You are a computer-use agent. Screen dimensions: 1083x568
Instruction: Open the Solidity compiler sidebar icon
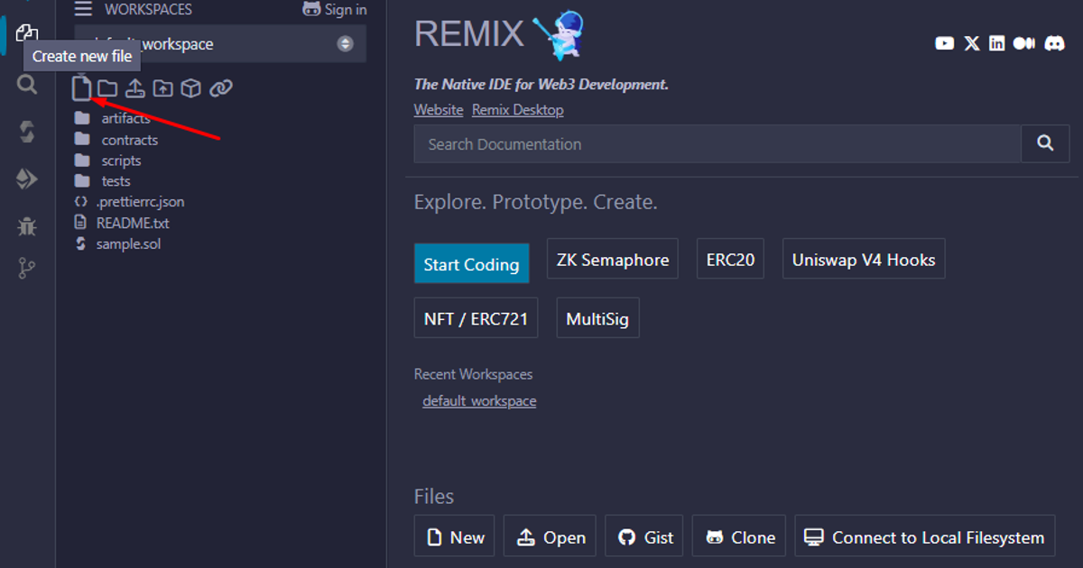pos(27,132)
